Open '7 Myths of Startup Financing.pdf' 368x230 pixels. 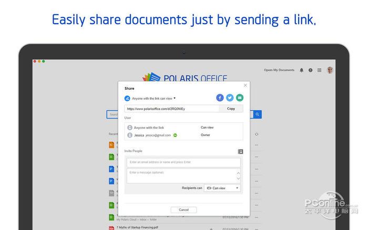coord(137,227)
